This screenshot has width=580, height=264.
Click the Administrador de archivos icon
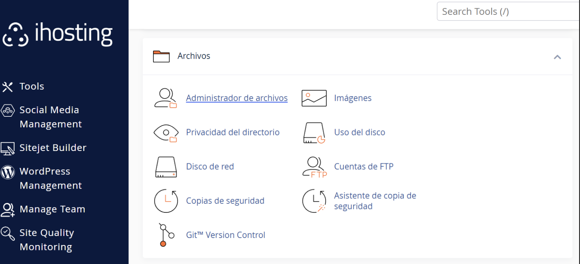pyautogui.click(x=165, y=98)
